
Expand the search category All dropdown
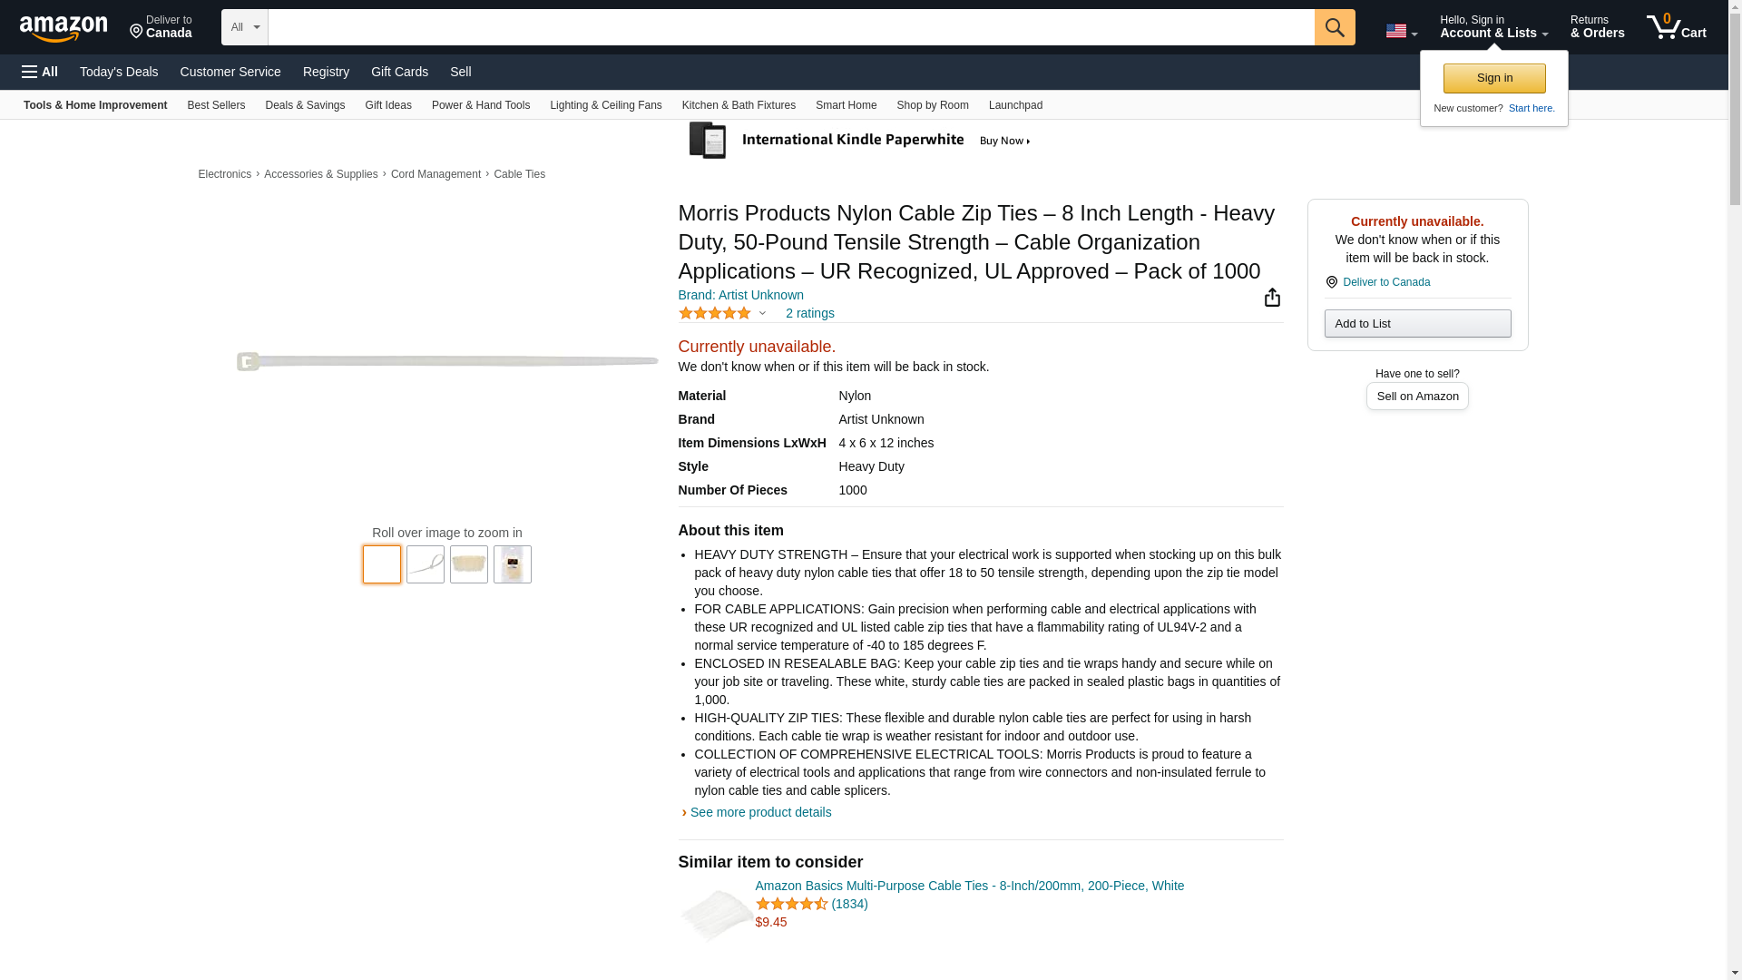click(244, 27)
